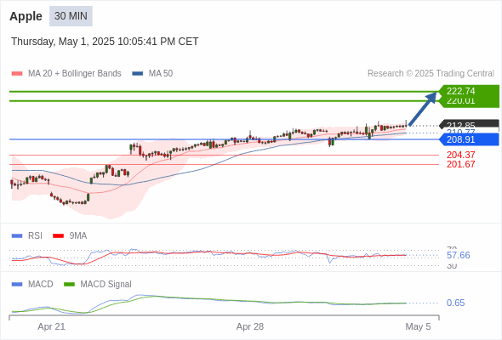Click the 0.65 MACD value label
This screenshot has height=340, width=502.
[455, 303]
